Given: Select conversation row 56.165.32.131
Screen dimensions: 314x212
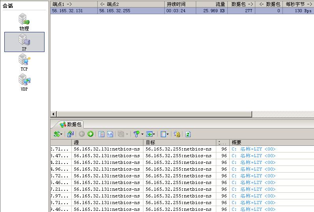Looking at the screenshot, I should (182, 11).
